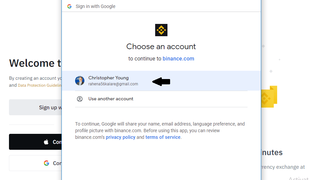The height and width of the screenshot is (180, 309).
Task: Open the terms of service link
Action: pyautogui.click(x=163, y=137)
